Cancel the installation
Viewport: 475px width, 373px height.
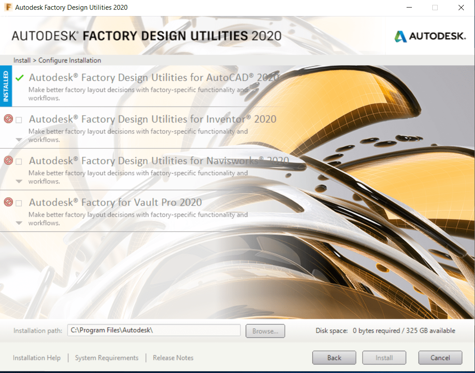(440, 357)
